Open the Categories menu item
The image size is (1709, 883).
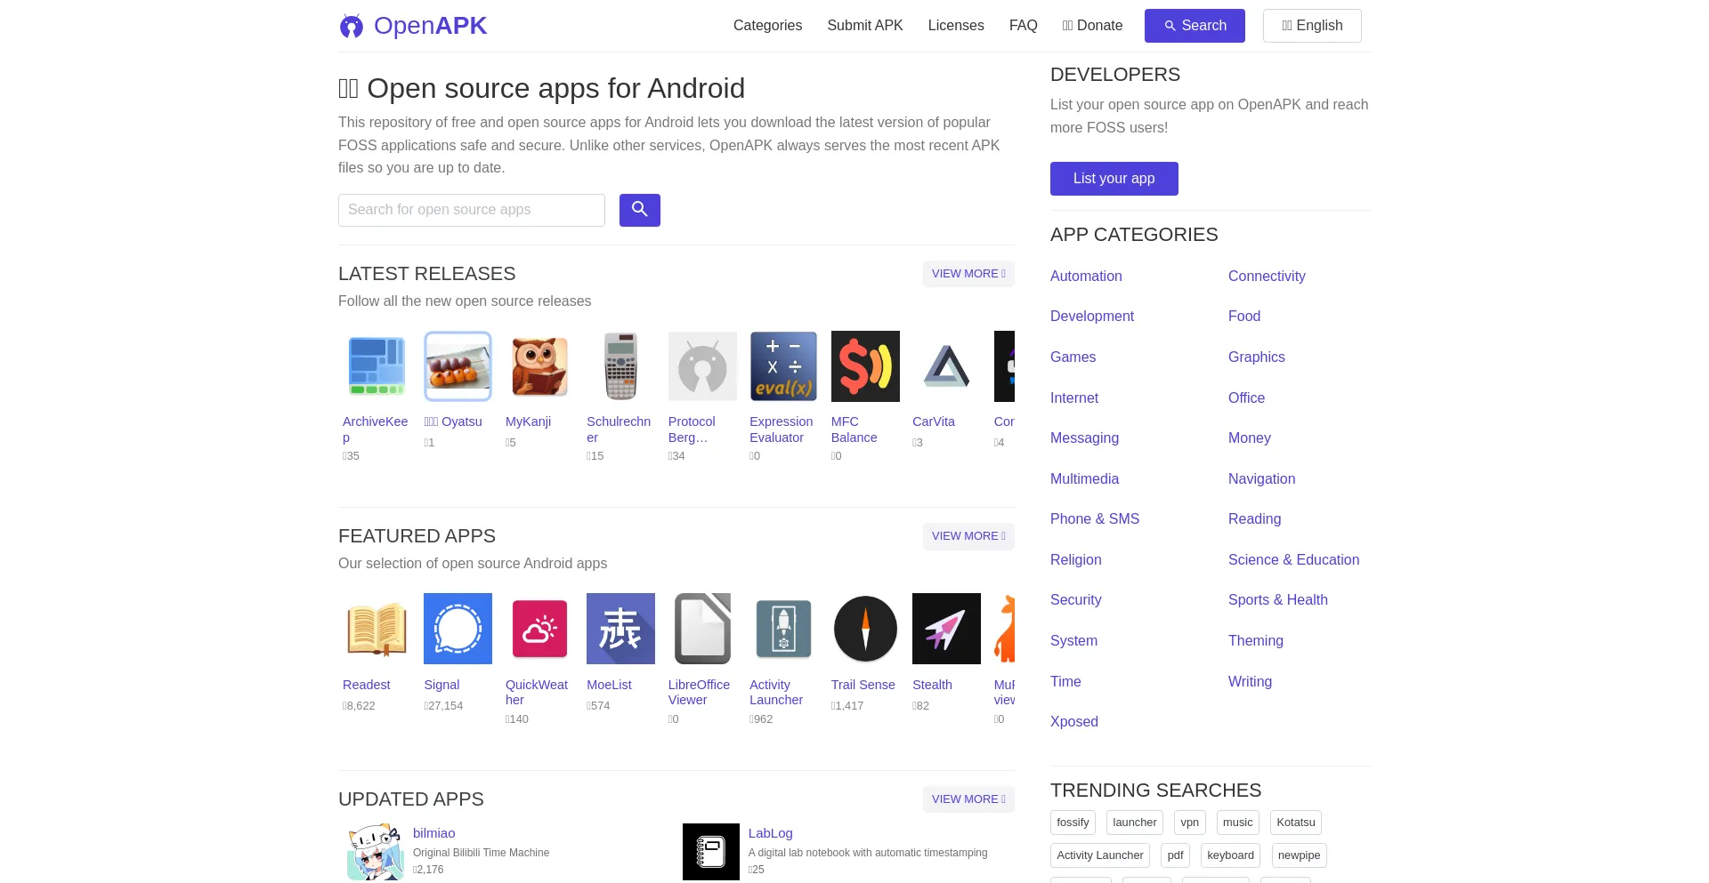[767, 26]
